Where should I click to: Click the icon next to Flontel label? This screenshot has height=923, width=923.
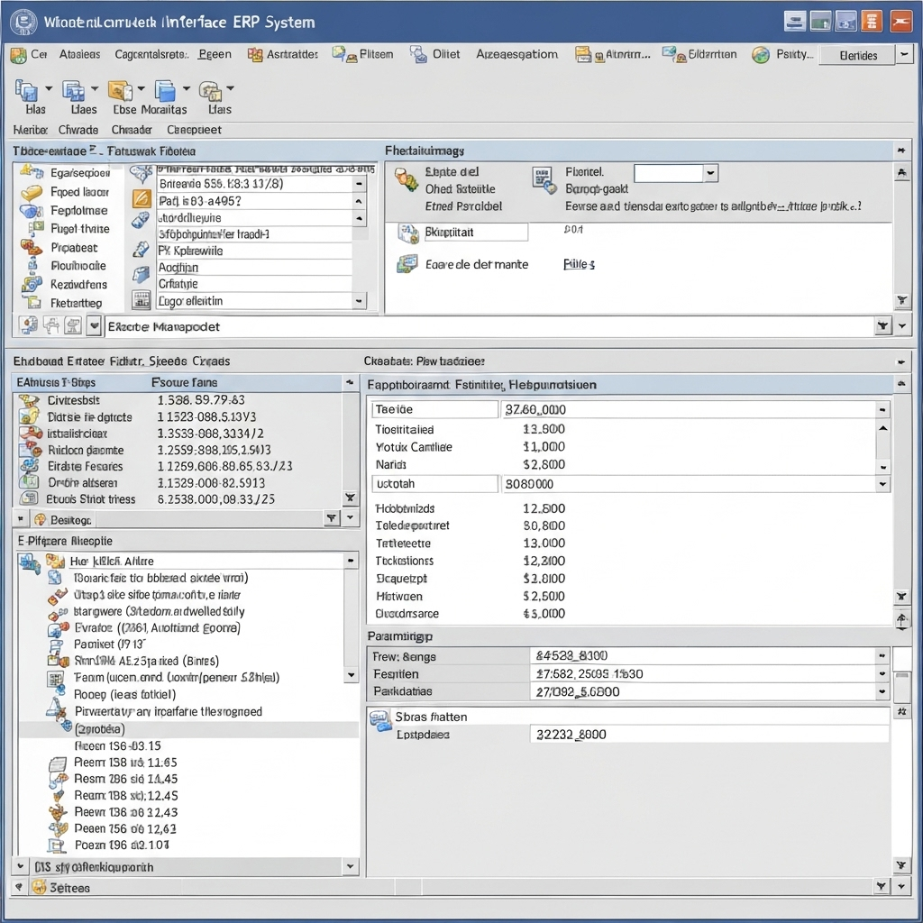[543, 176]
